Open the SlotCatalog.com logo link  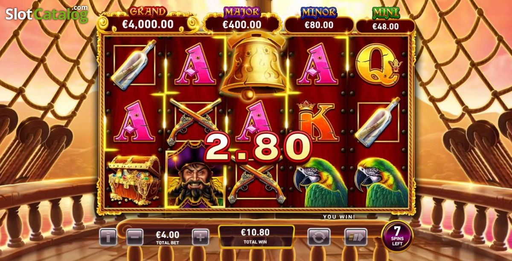click(47, 14)
